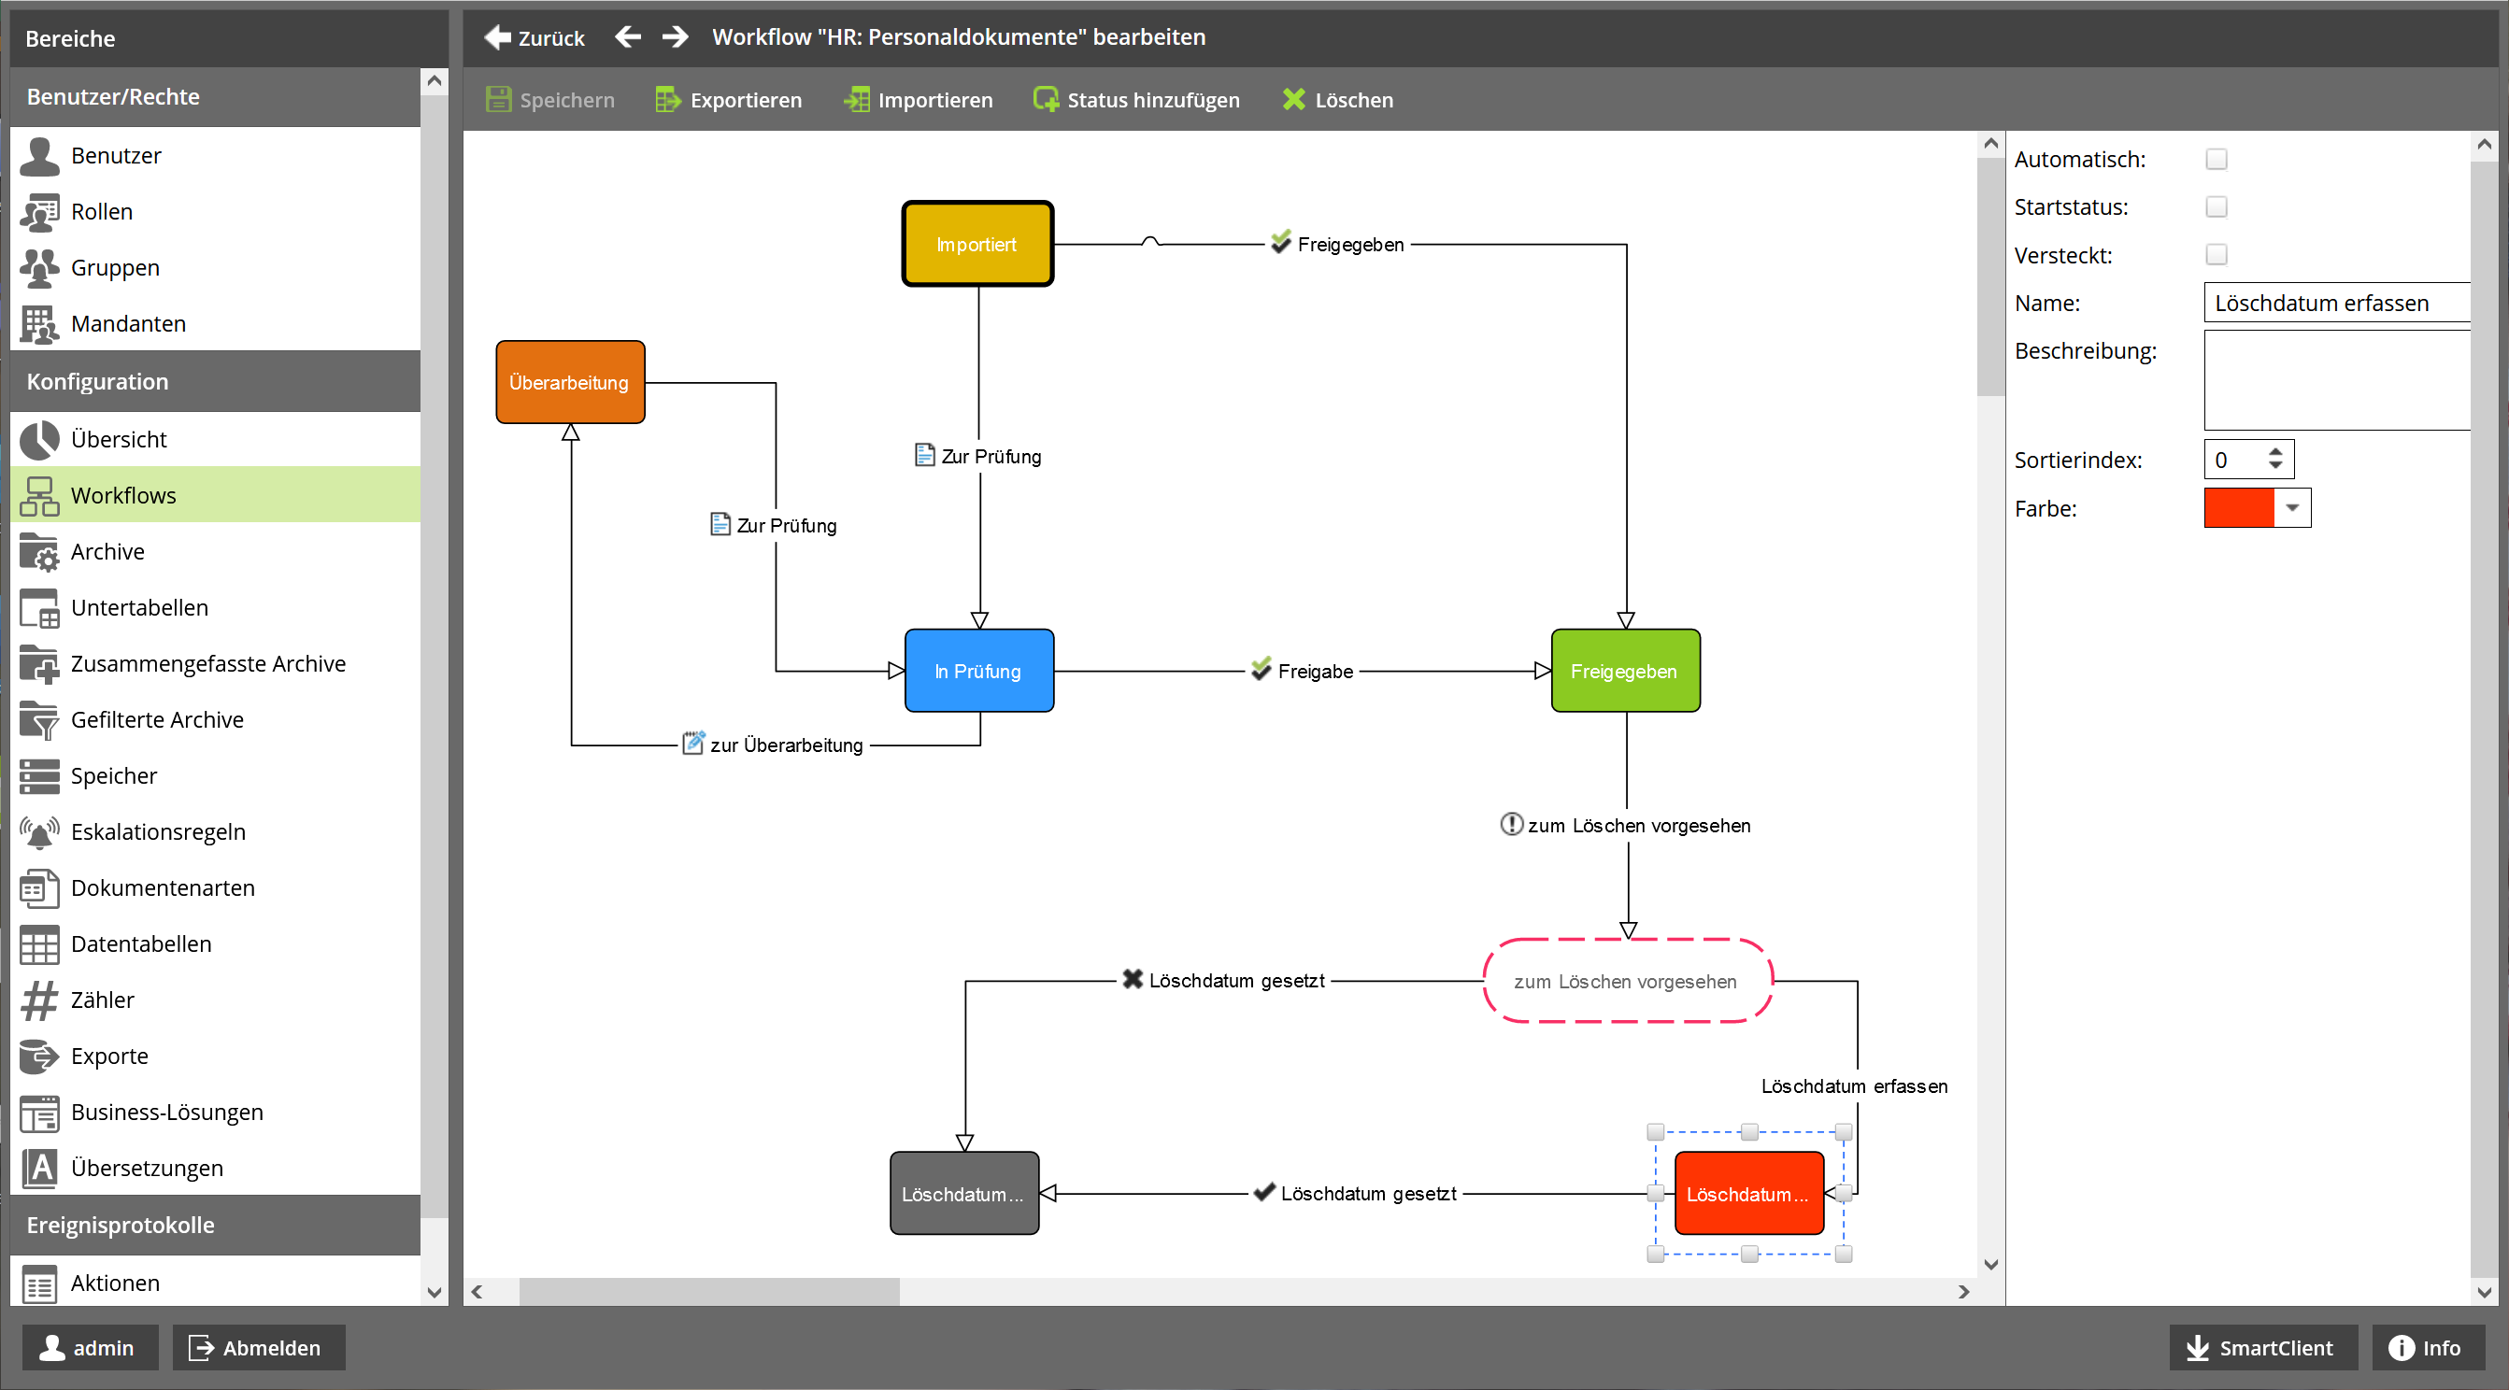Open the Info button
This screenshot has height=1390, width=2509.
point(2427,1348)
